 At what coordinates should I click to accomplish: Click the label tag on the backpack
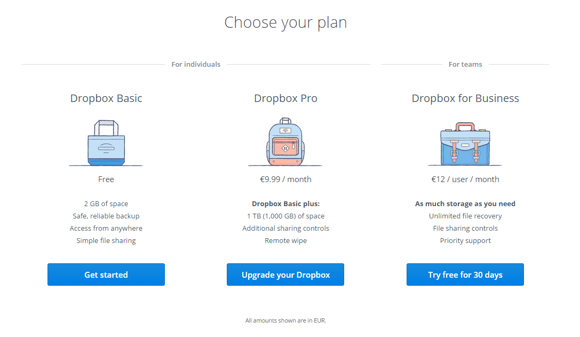[x=285, y=130]
